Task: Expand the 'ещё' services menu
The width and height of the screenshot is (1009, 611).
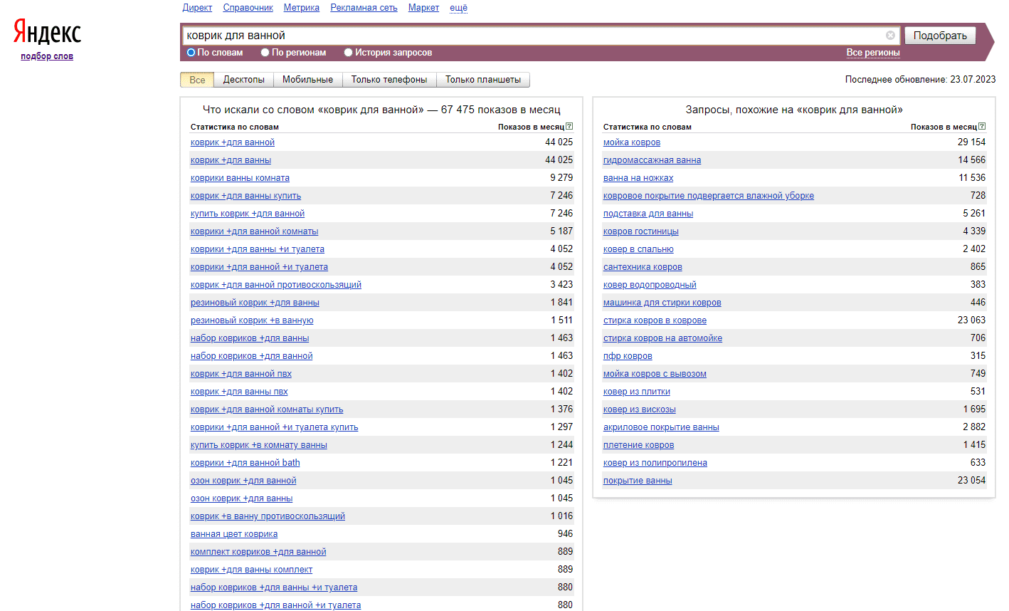Action: point(458,8)
